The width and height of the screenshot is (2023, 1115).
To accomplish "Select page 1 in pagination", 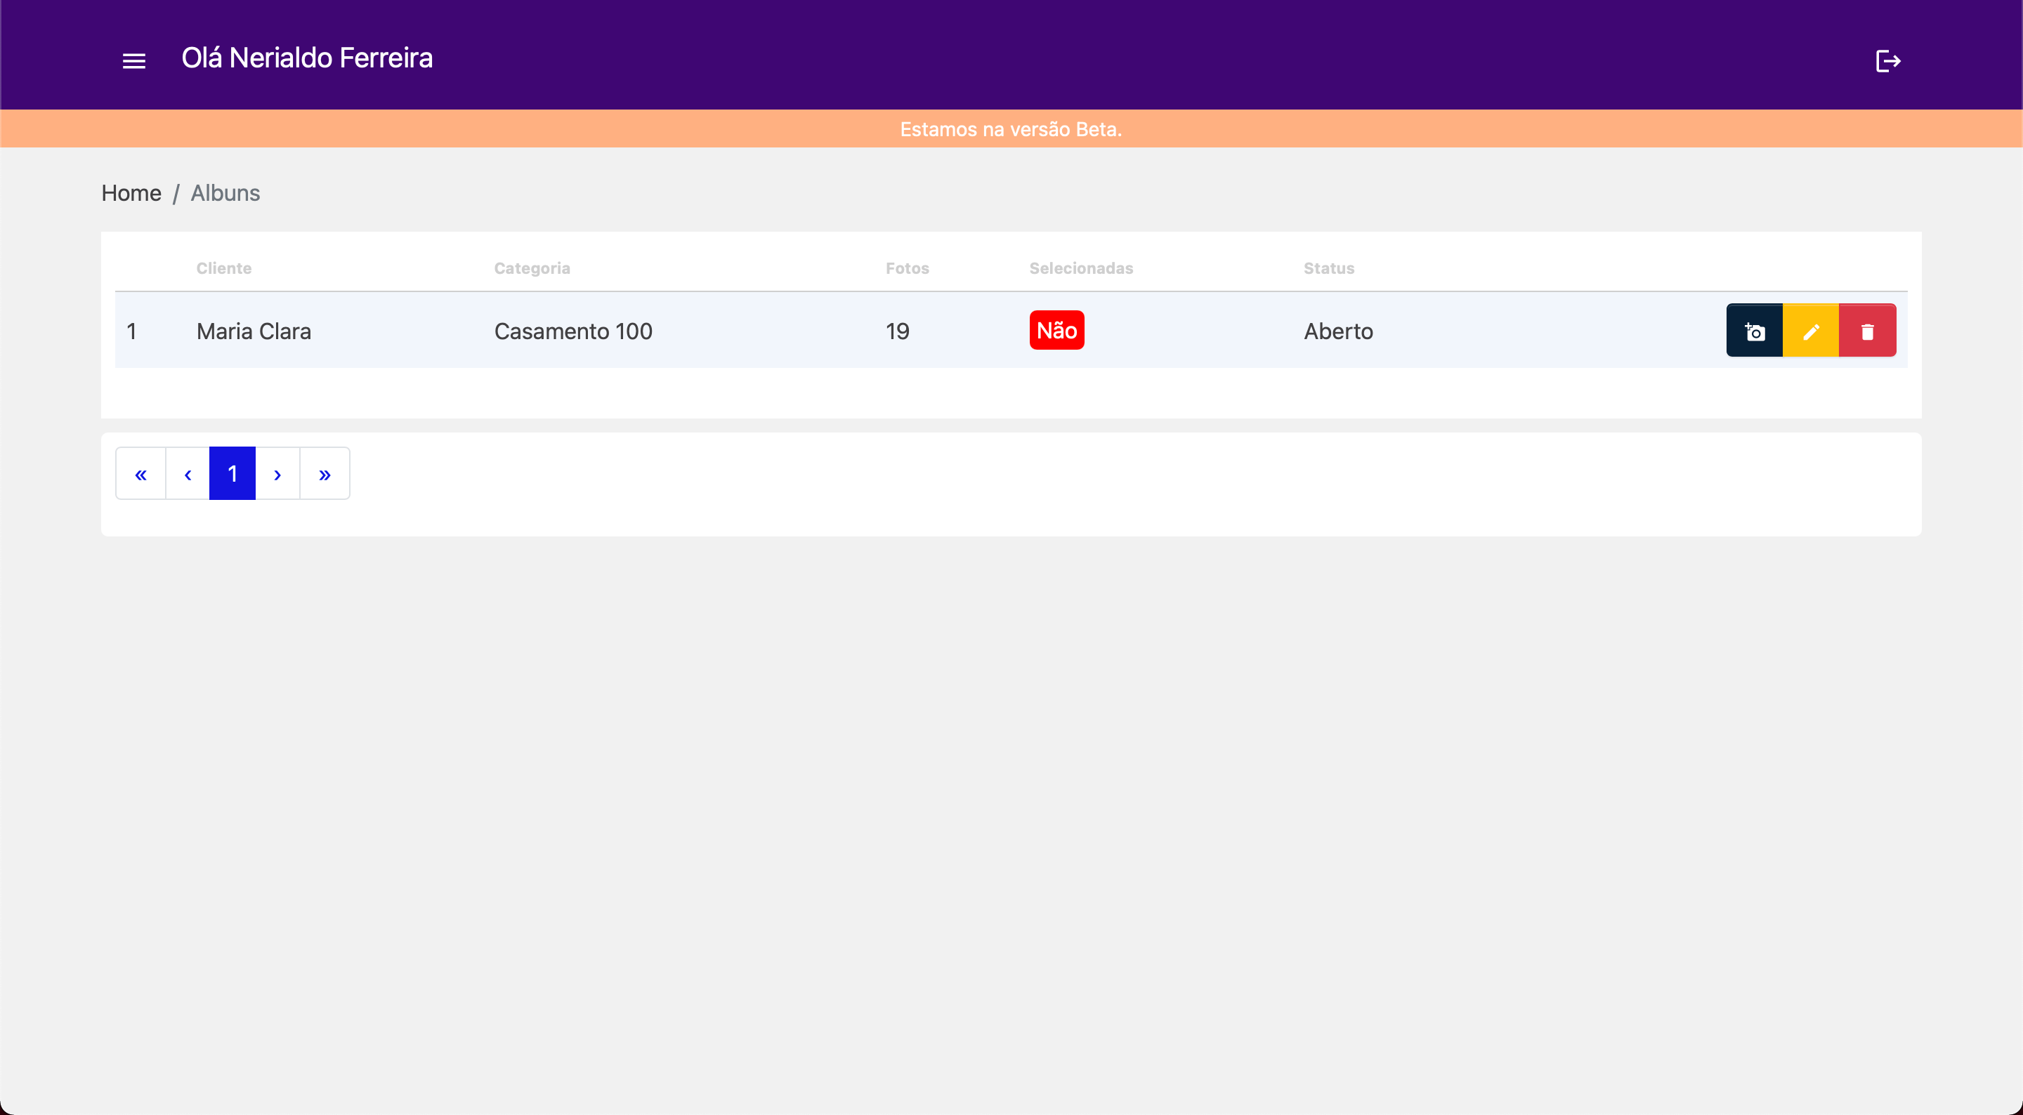I will click(233, 473).
